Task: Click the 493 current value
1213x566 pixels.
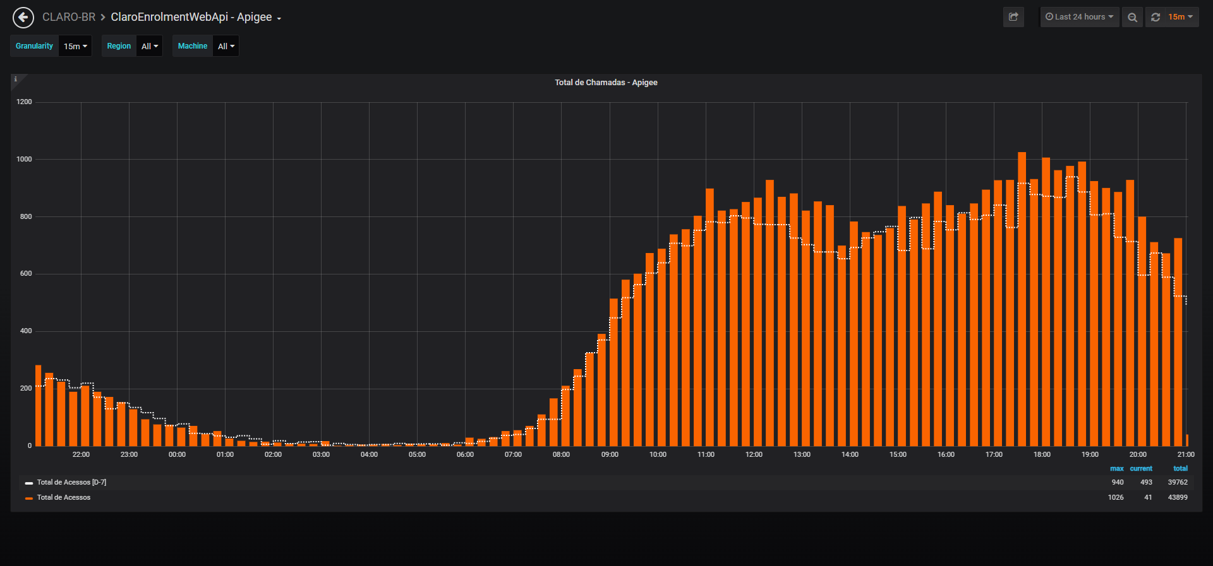Action: pos(1146,482)
